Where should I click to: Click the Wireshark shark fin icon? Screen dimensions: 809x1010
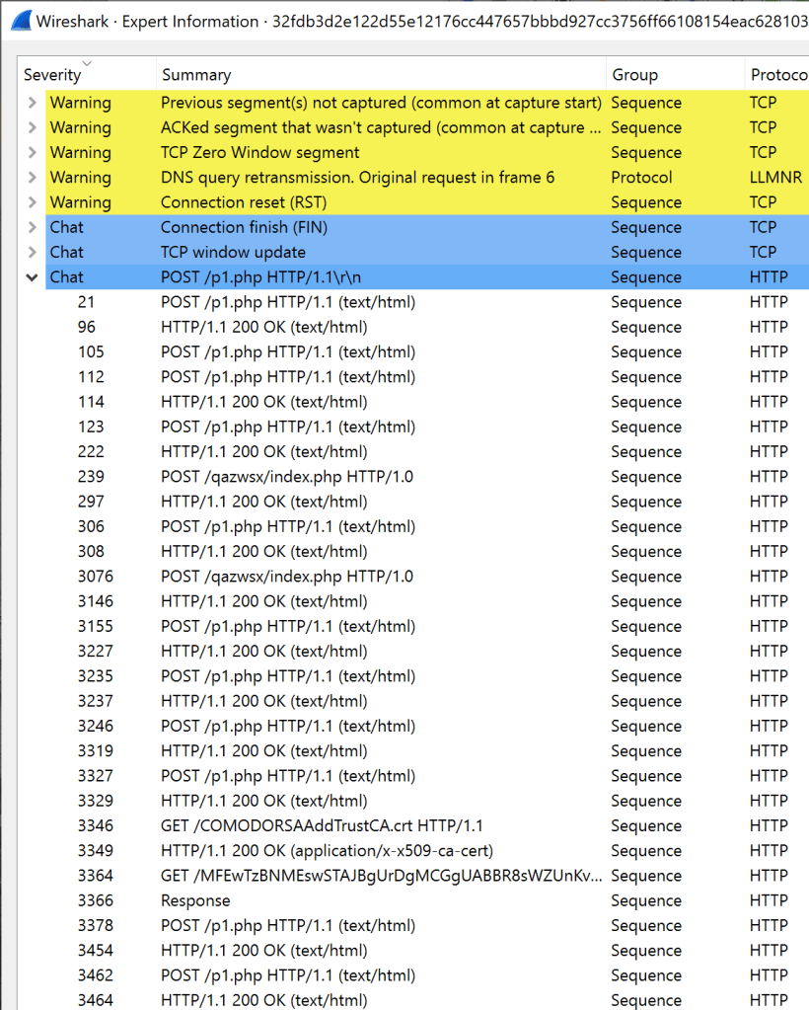coord(20,21)
